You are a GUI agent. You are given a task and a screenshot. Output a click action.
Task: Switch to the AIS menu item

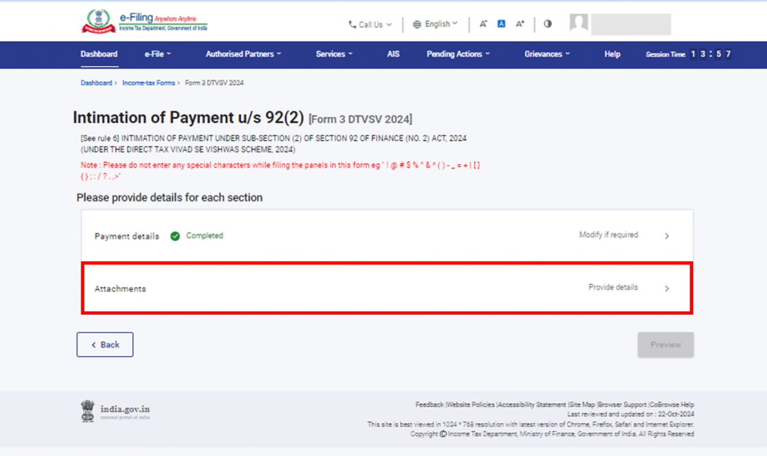coord(393,54)
